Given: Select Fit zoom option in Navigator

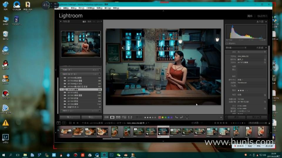Looking at the screenshot, I should (84, 22).
